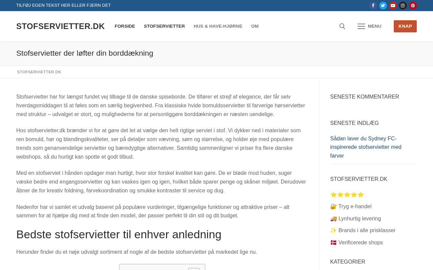The width and height of the screenshot is (433, 270).
Task: Click the STOFSERVIETTER.DK site logo
Action: point(61,26)
